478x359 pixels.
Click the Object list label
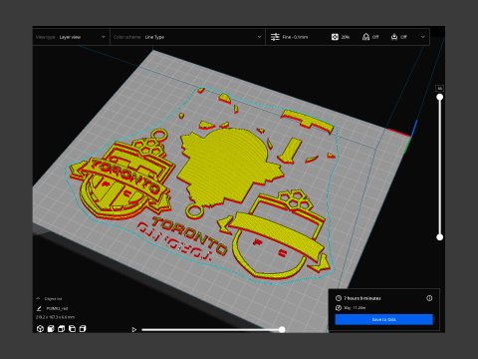pyautogui.click(x=53, y=298)
